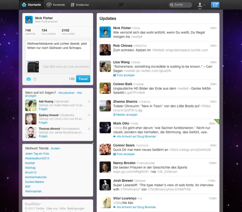Screen dimensions: 242x212
Task: Click Ändern next to Weltweit Trends
Action: click(55, 148)
